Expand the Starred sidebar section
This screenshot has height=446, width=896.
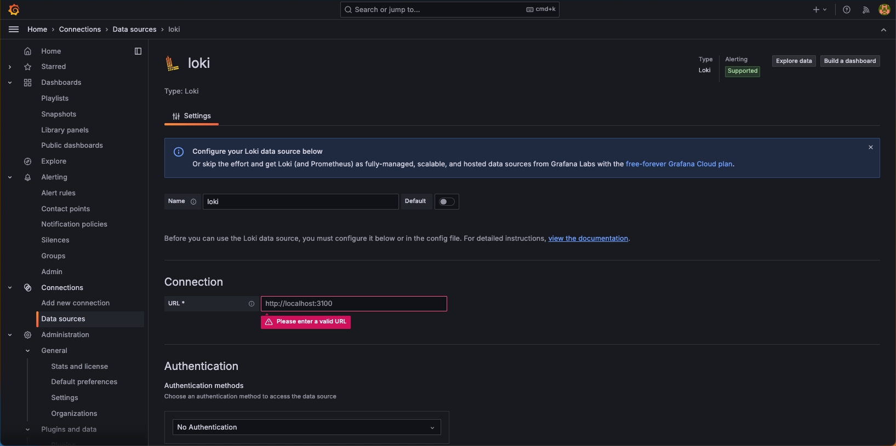coord(10,67)
